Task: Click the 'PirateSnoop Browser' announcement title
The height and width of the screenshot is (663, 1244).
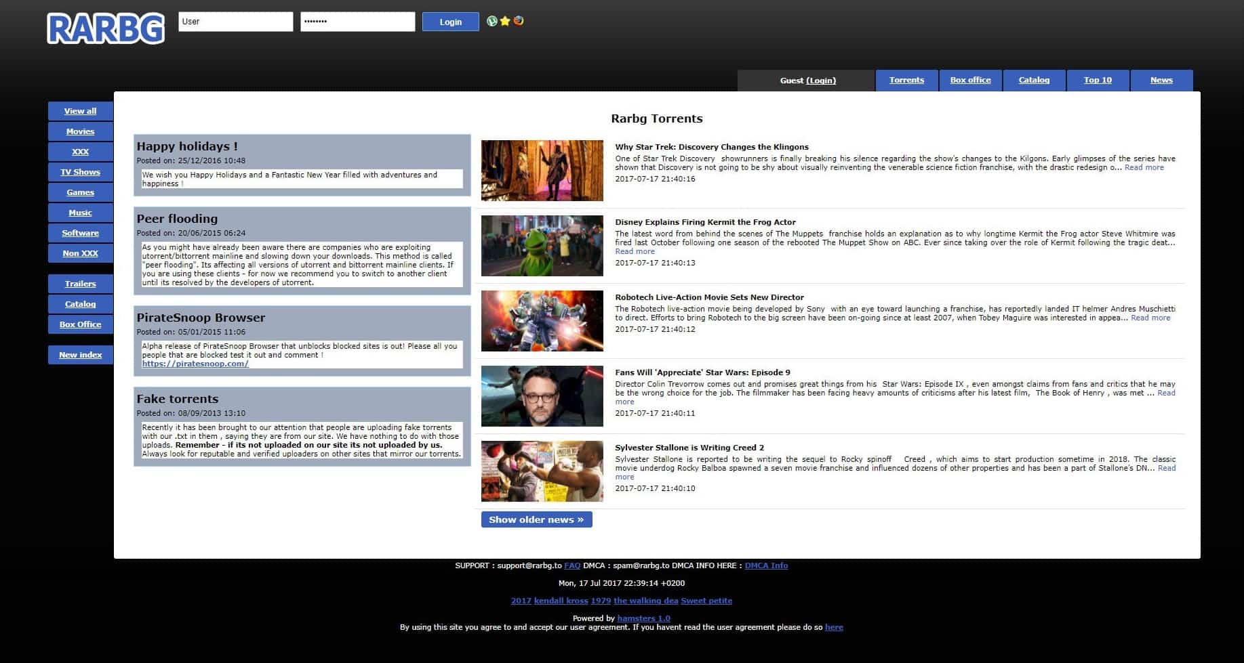Action: pos(201,318)
